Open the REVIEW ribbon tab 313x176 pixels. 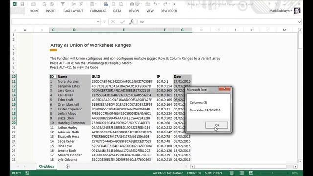134,11
